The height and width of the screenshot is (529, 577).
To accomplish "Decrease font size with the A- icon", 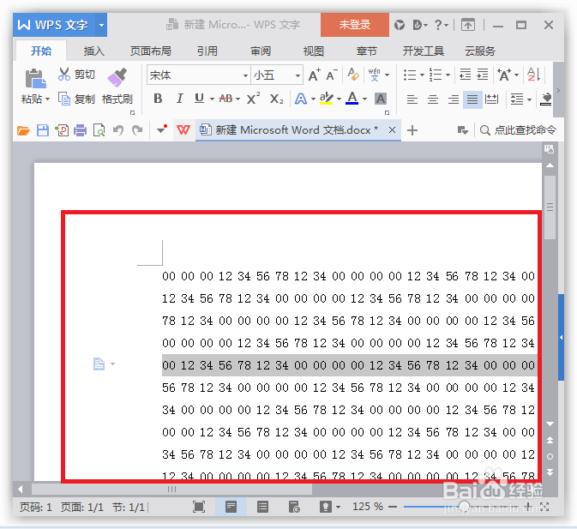I will tap(332, 75).
